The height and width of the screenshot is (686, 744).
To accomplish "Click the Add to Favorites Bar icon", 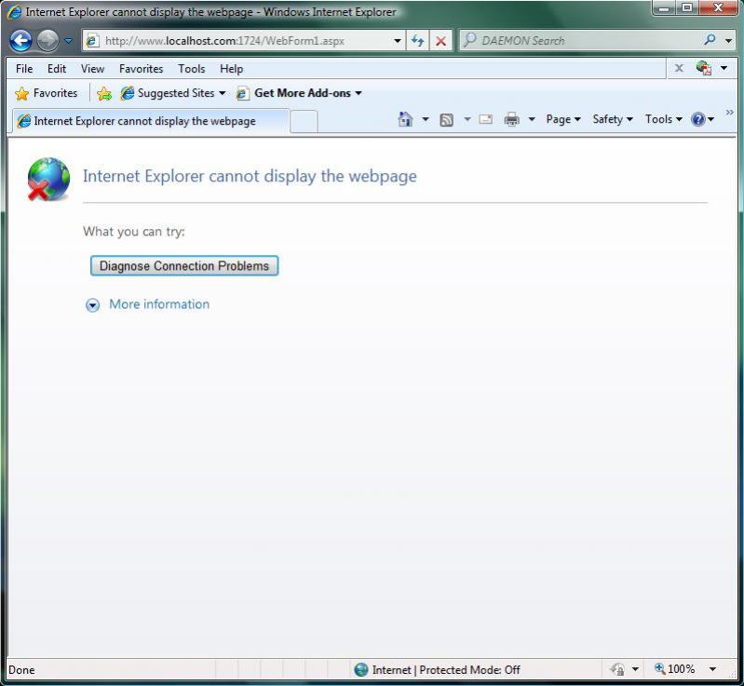I will [x=104, y=93].
